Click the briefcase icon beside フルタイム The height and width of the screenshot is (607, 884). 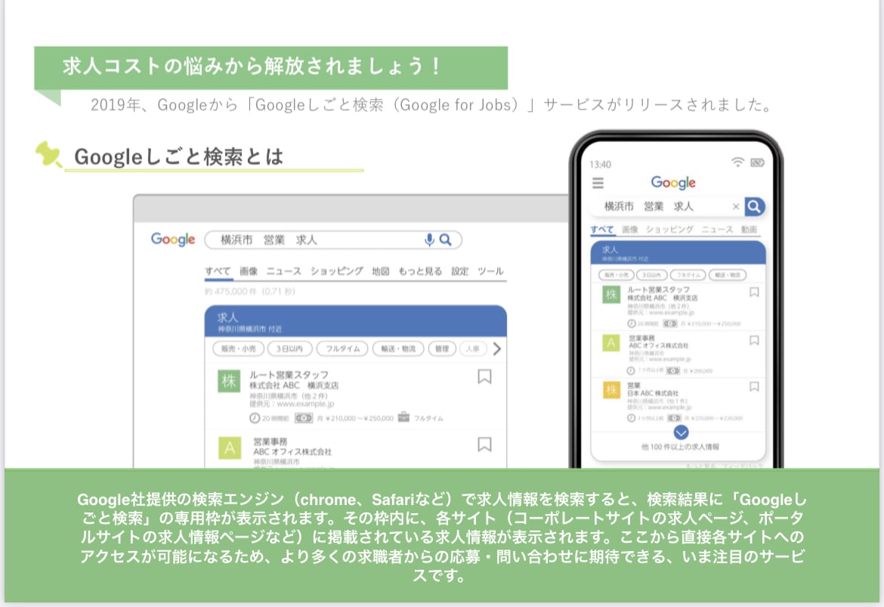coord(403,417)
